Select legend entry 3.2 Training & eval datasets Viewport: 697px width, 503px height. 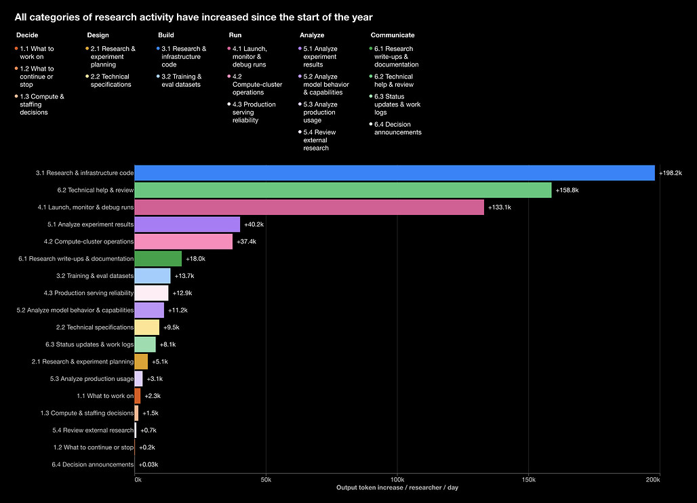pyautogui.click(x=179, y=81)
